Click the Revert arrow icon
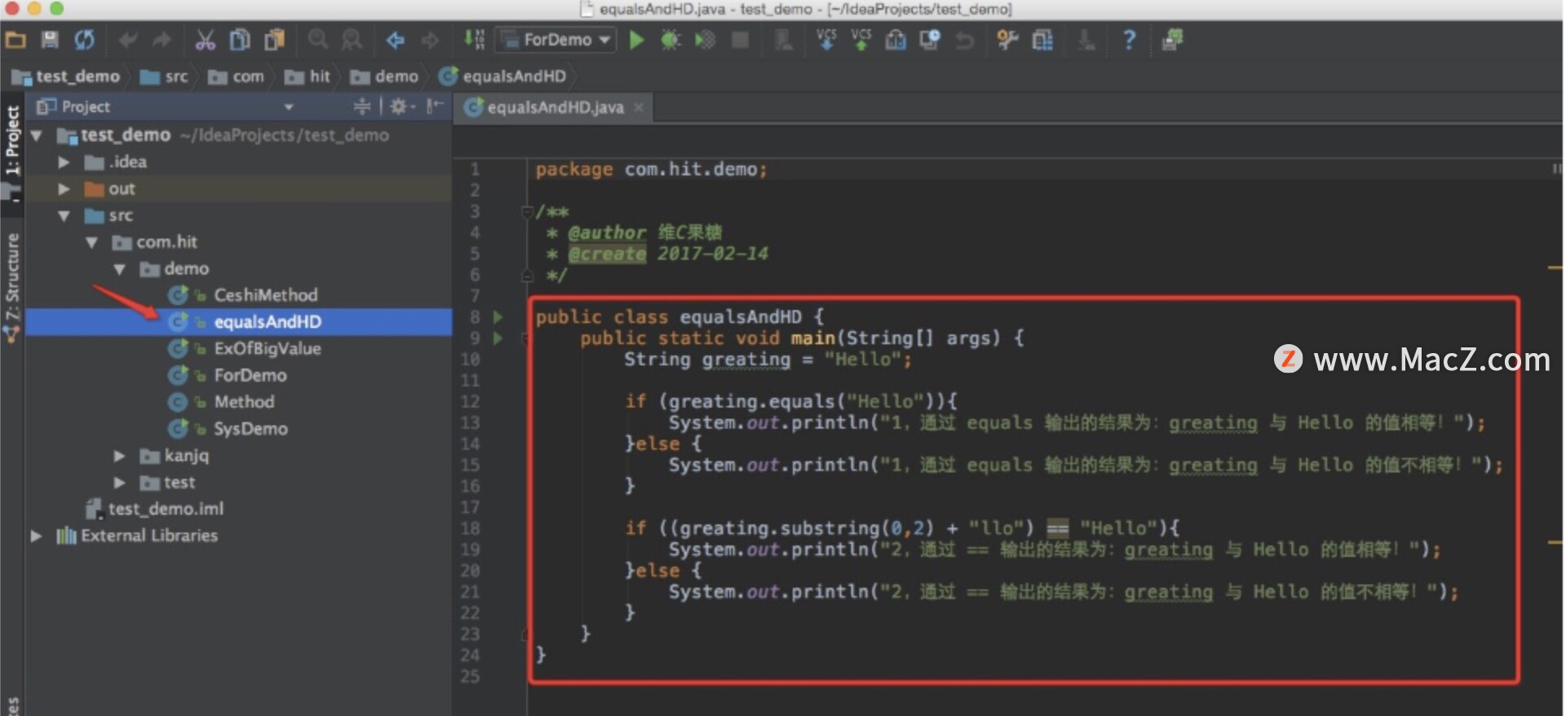Screen dimensions: 1566x716 point(965,40)
